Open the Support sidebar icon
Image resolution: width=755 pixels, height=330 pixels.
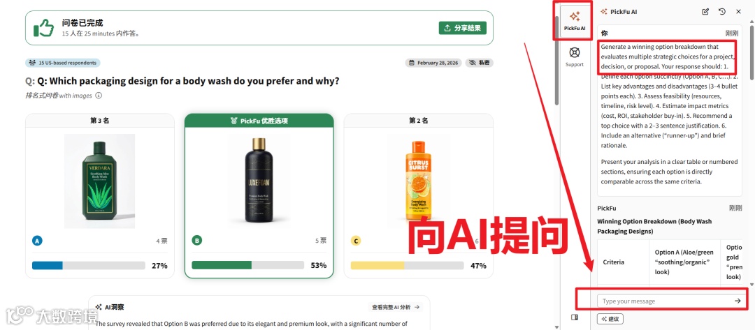[x=575, y=57]
